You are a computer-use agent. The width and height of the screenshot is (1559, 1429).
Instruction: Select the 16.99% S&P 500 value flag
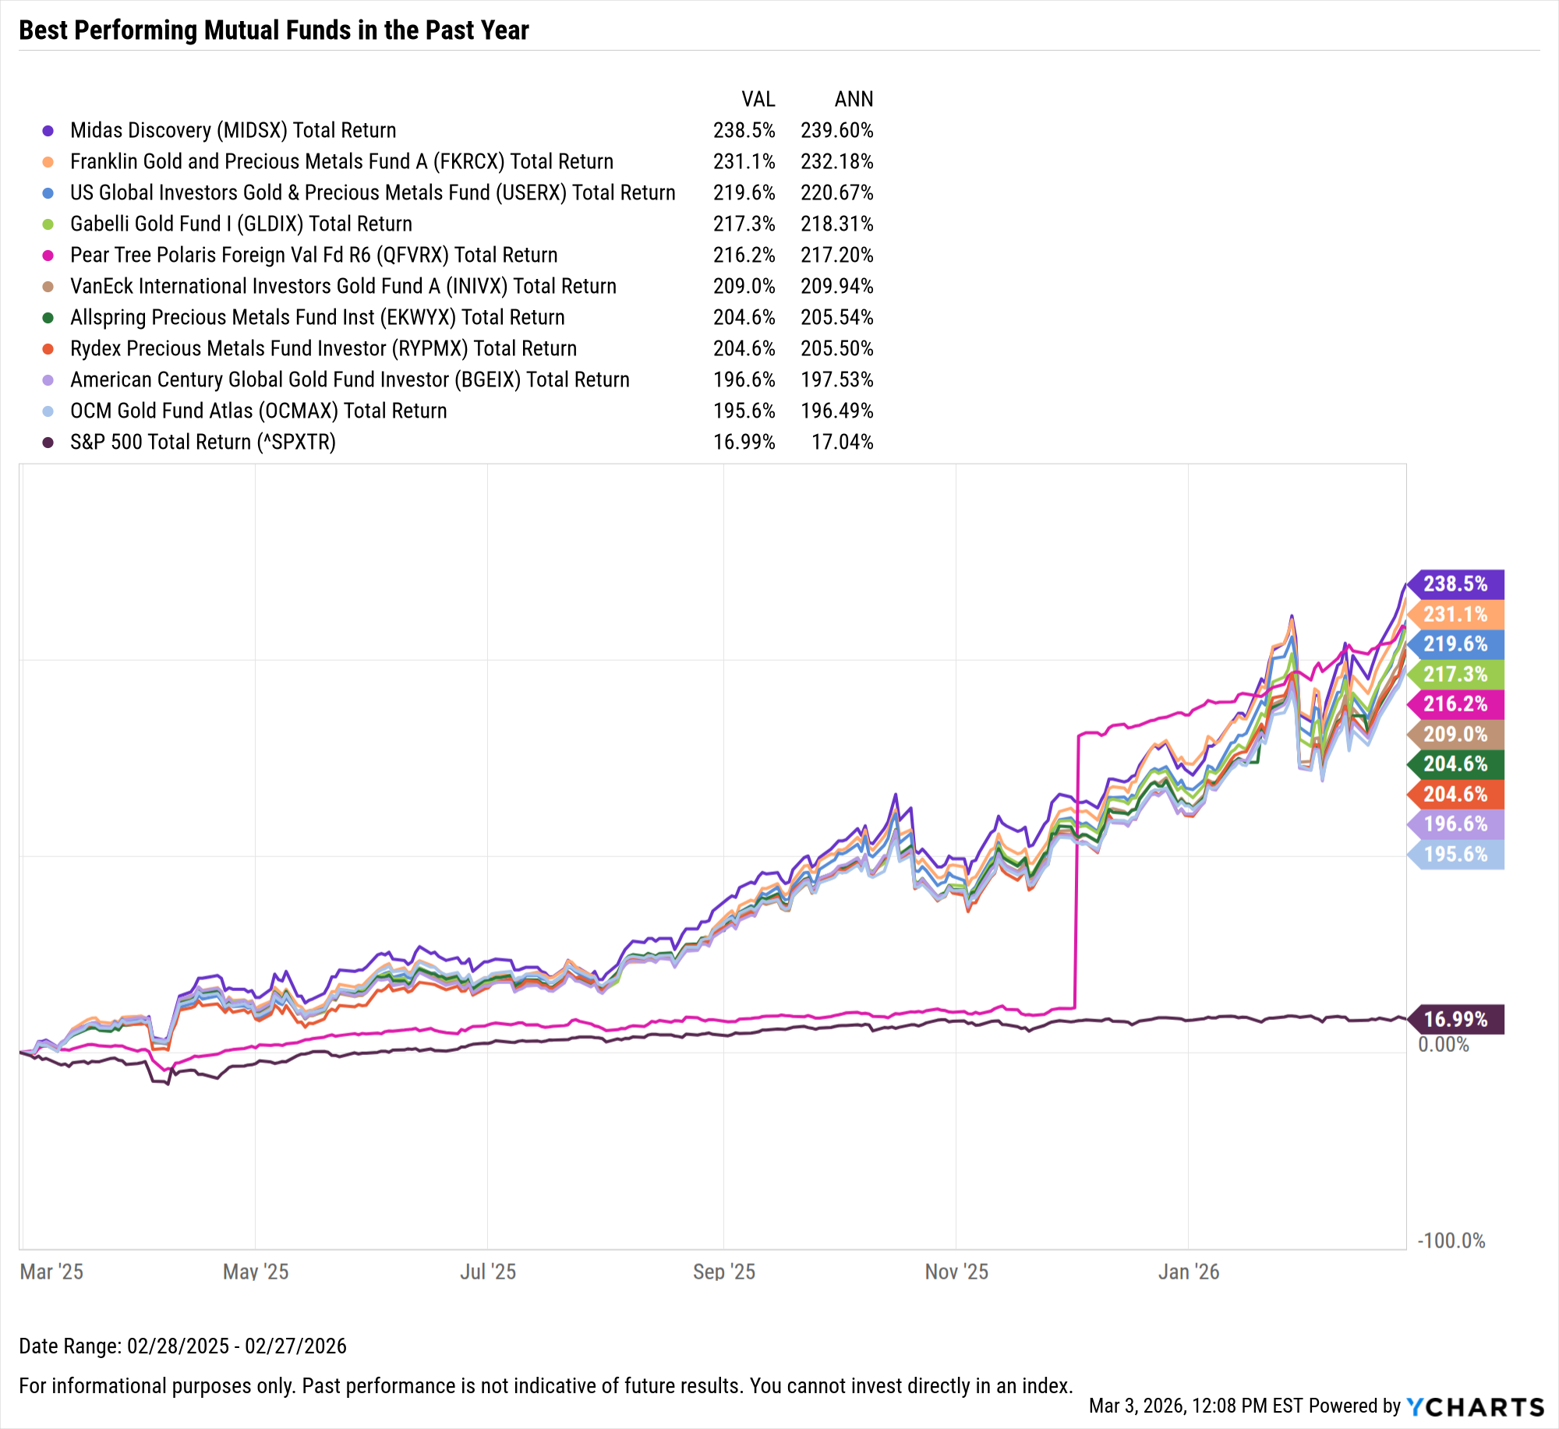[x=1455, y=1019]
